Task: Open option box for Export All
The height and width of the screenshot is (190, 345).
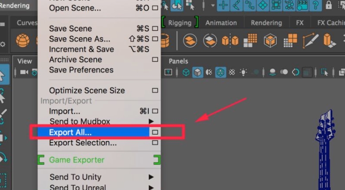Action: tap(155, 133)
